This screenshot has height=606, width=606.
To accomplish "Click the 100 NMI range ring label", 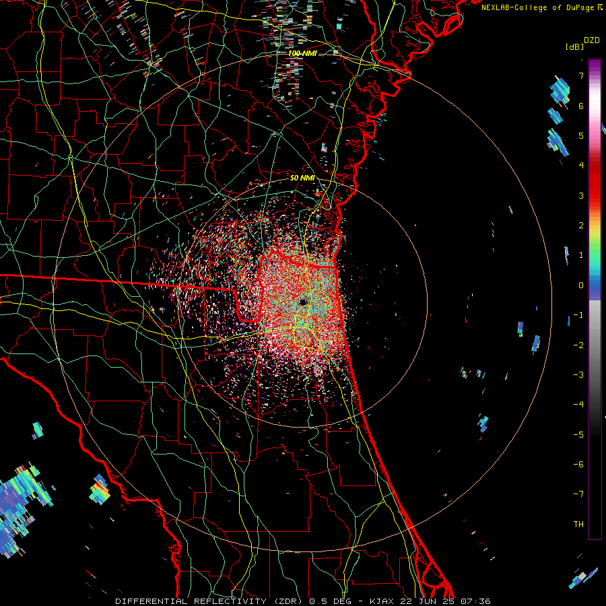I will (x=302, y=53).
